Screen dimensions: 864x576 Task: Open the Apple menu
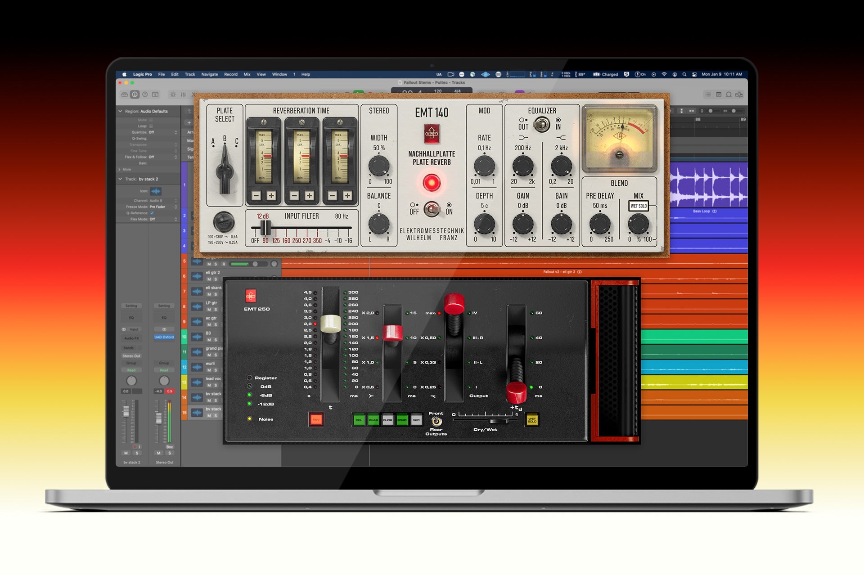pyautogui.click(x=125, y=74)
